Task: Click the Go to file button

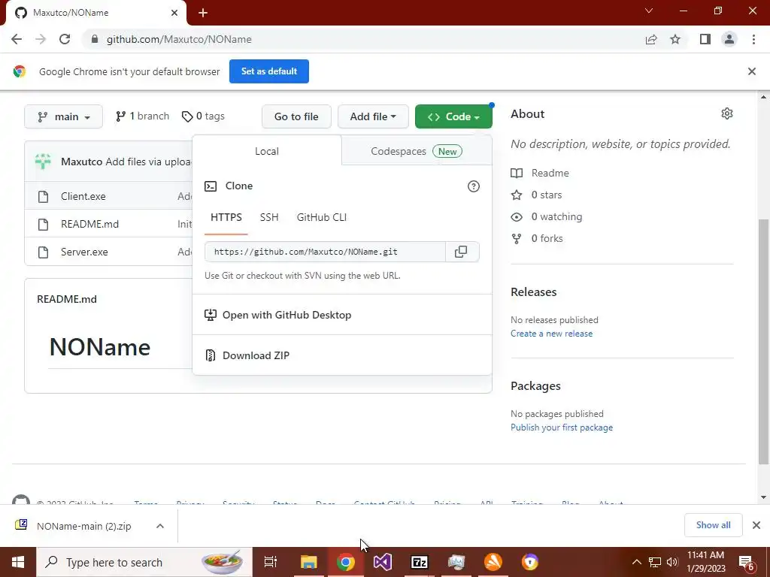Action: click(x=296, y=116)
